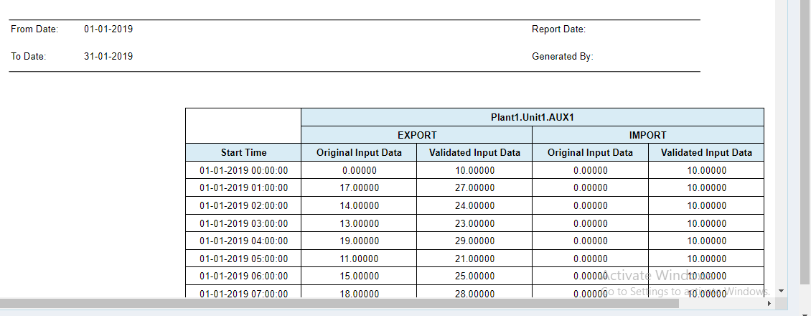Click the outer page vertical scrollbar thumb
The height and width of the screenshot is (316, 811).
click(x=806, y=136)
